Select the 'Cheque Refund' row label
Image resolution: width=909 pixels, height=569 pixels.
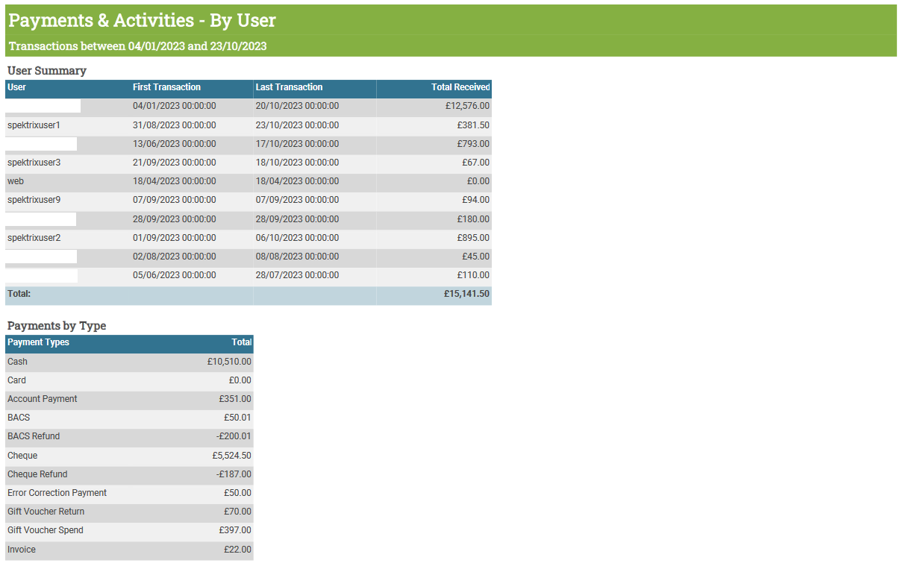37,474
